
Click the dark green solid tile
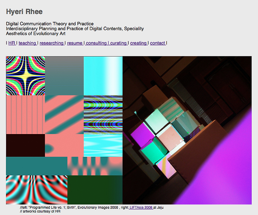(95, 190)
